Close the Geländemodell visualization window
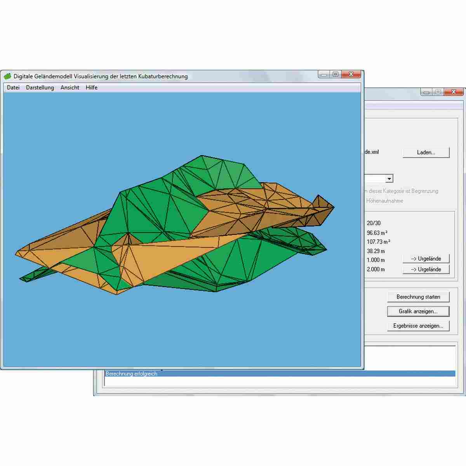 351,74
